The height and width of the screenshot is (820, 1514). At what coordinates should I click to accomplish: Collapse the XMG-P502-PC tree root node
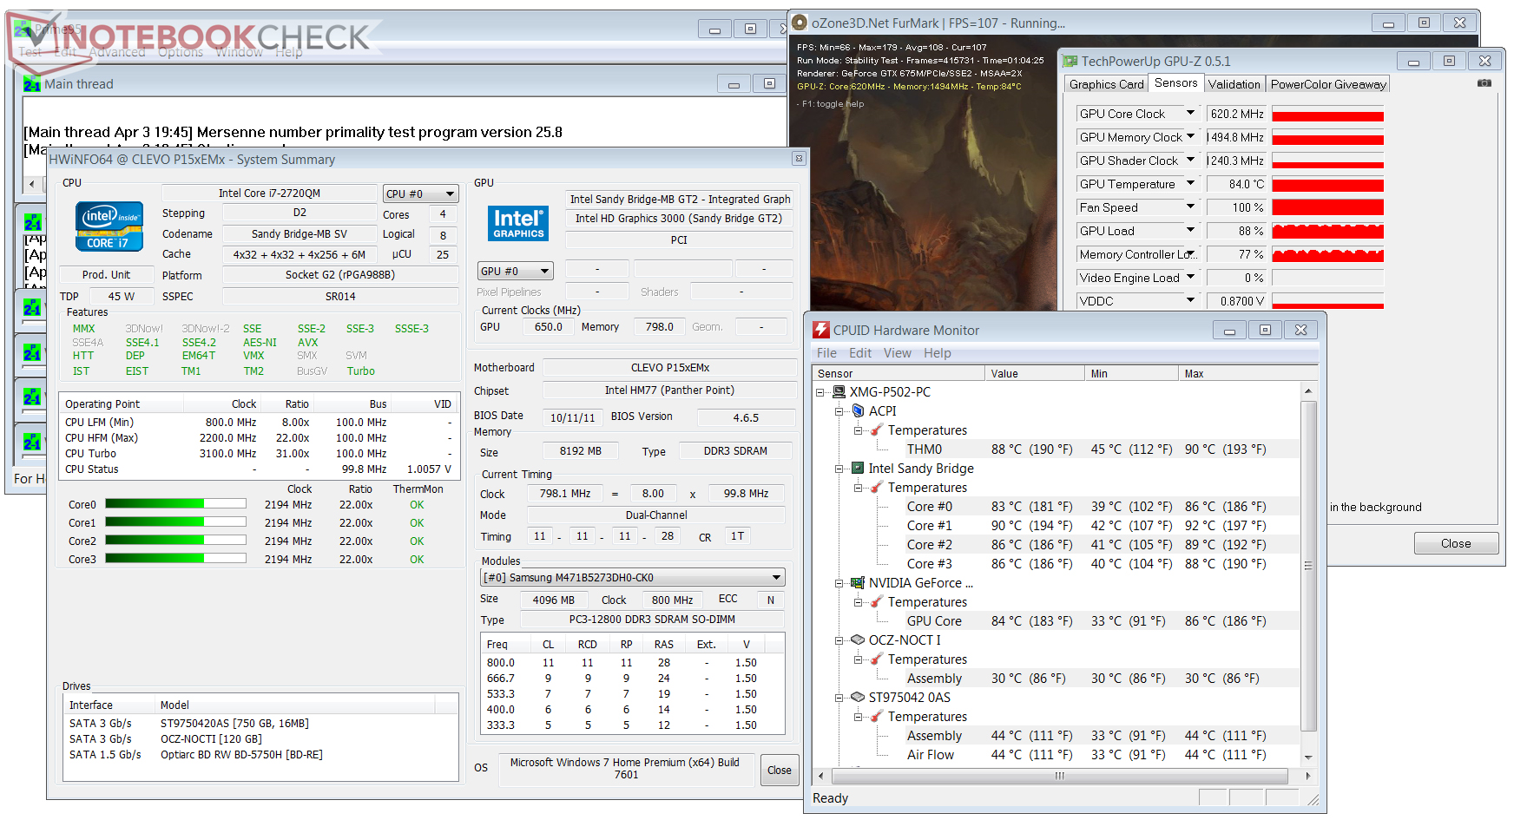820,392
